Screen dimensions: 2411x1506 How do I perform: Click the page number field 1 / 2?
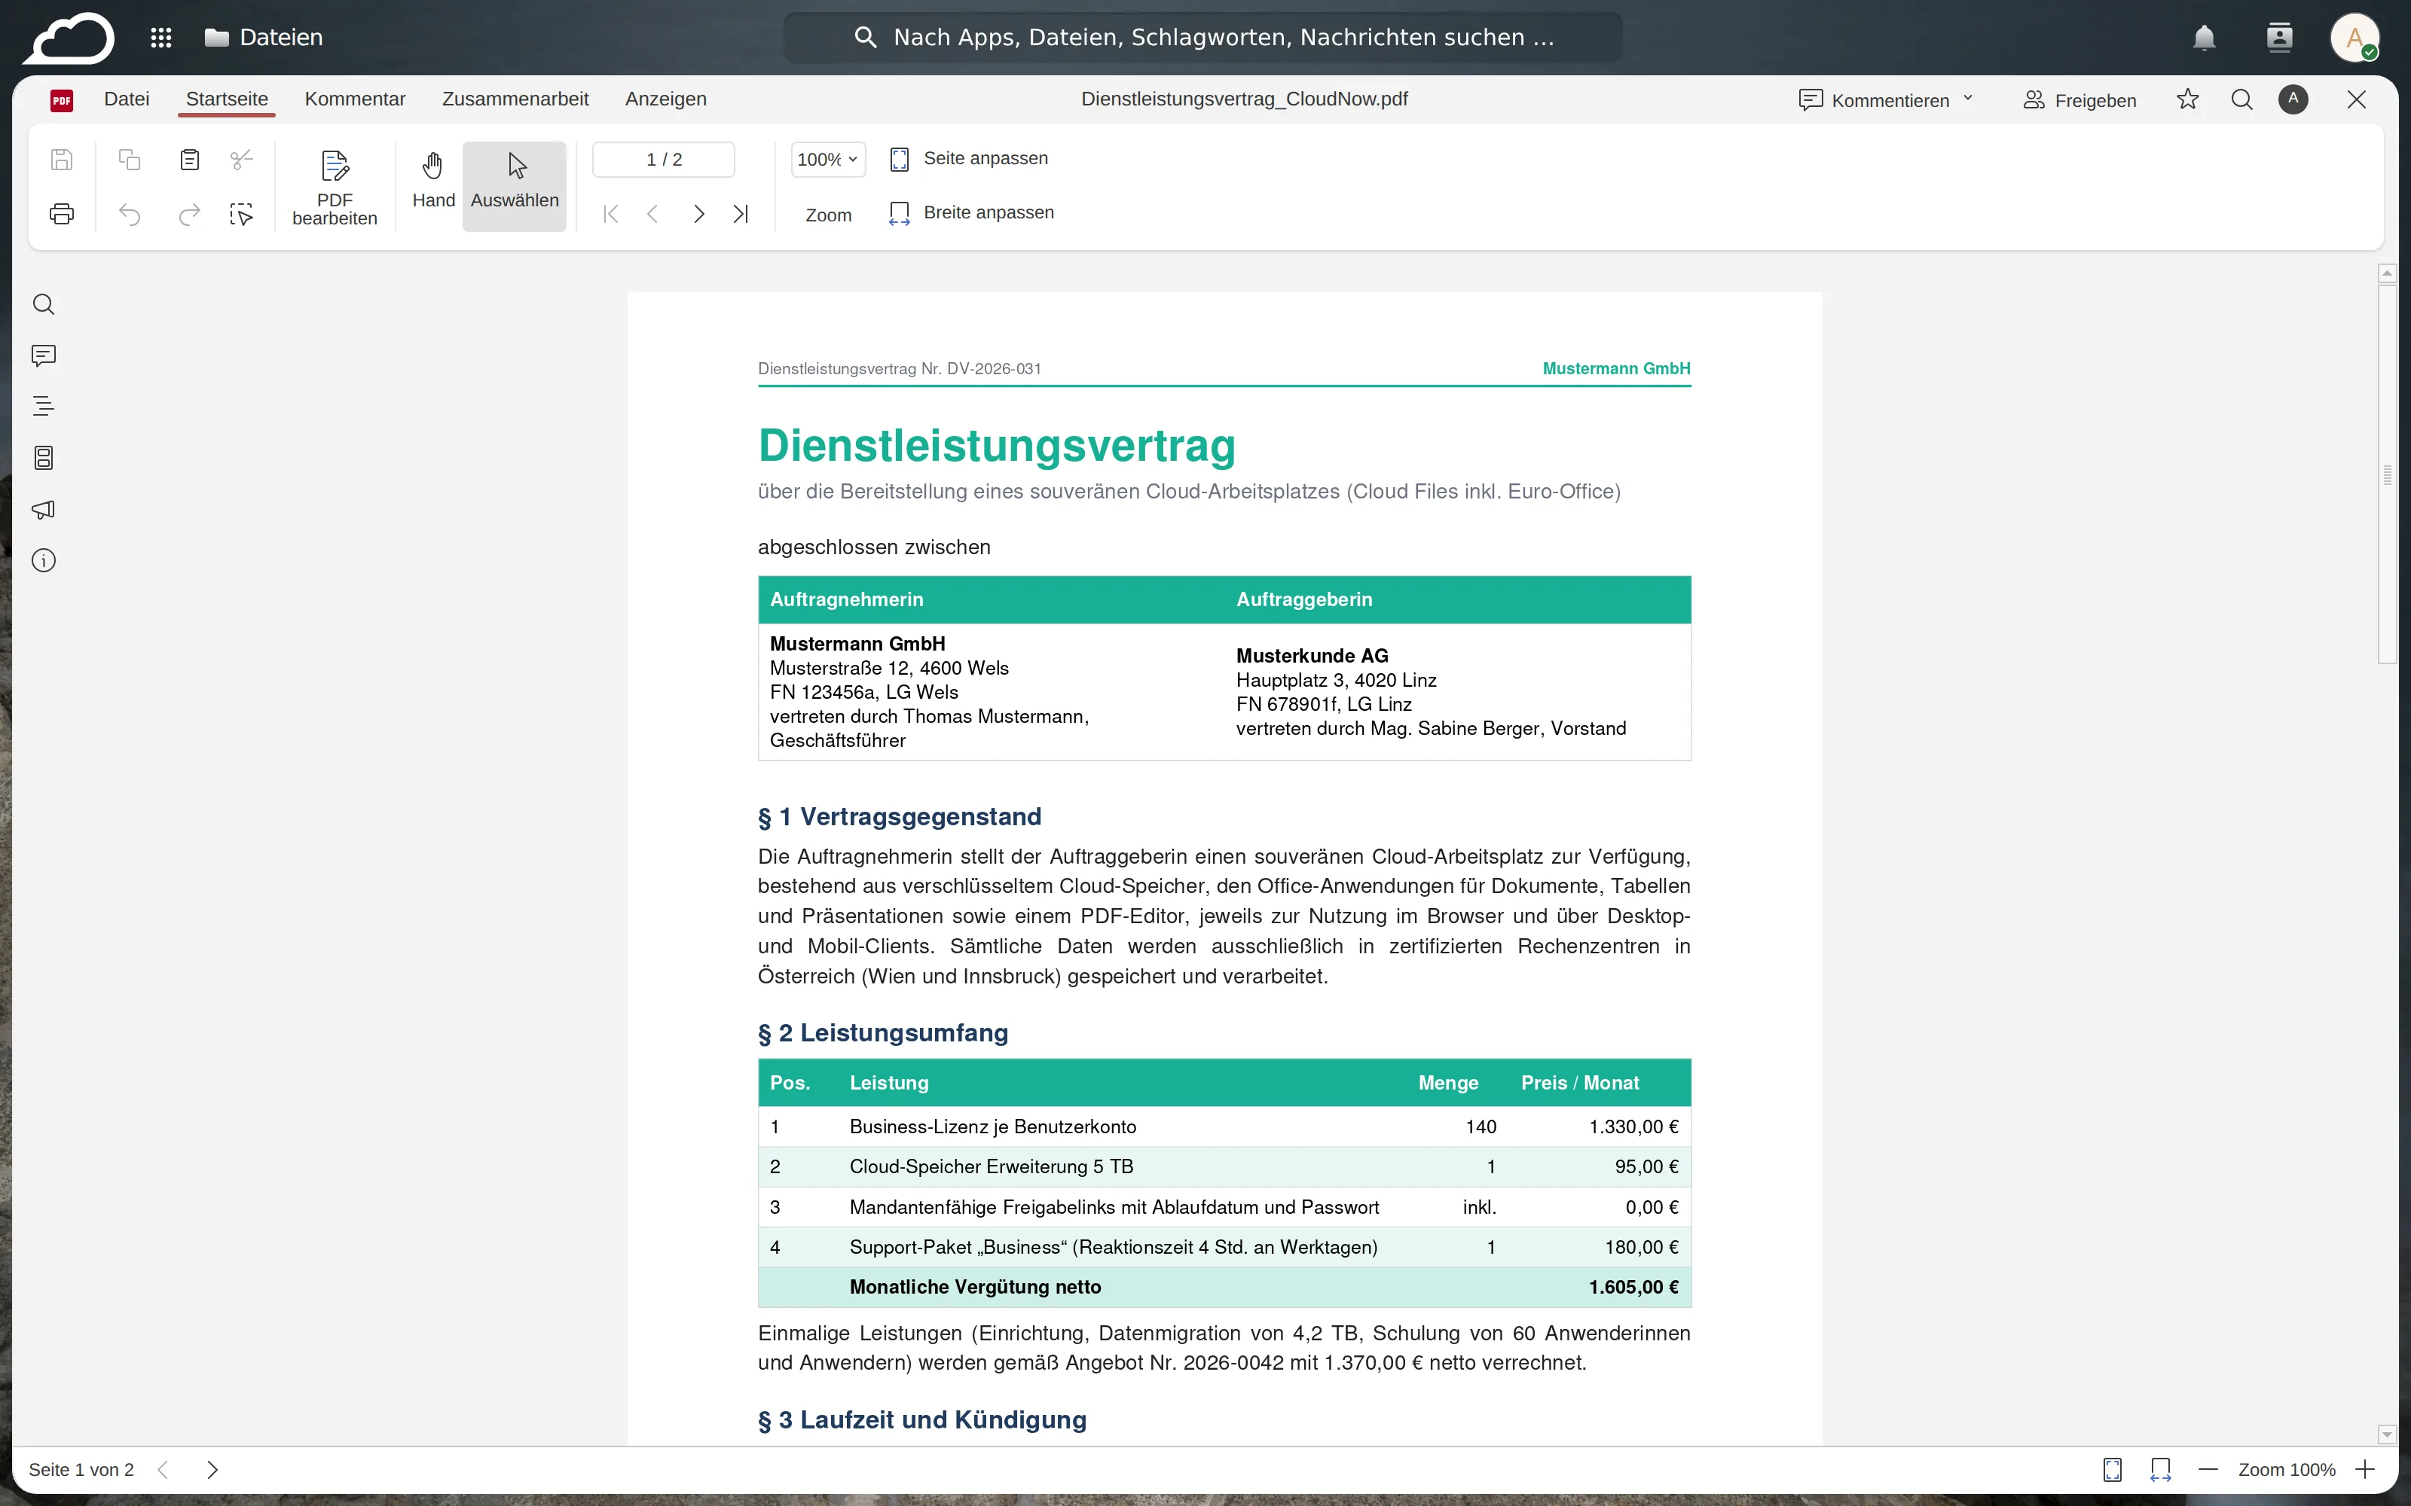point(664,160)
